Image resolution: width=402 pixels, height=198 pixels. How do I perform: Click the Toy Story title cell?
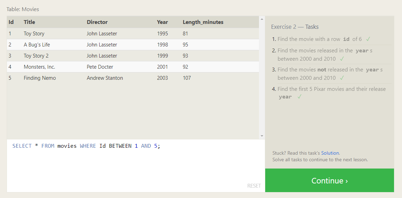(34, 34)
